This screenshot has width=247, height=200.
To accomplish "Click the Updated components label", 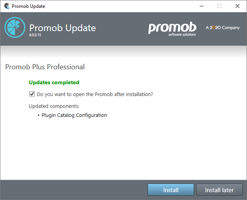I will coord(54,106).
